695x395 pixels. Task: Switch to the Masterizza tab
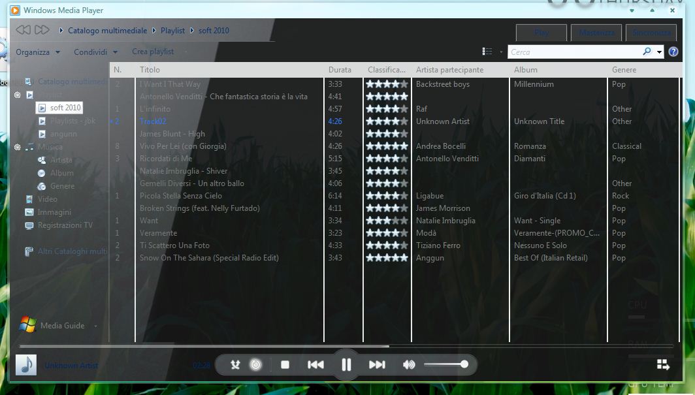pos(596,33)
